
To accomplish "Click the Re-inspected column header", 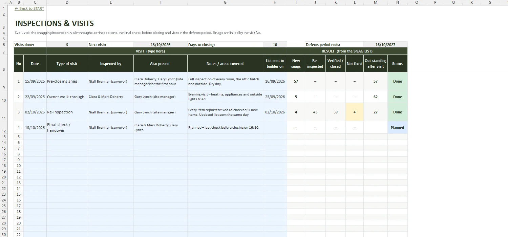I will click(x=315, y=63).
